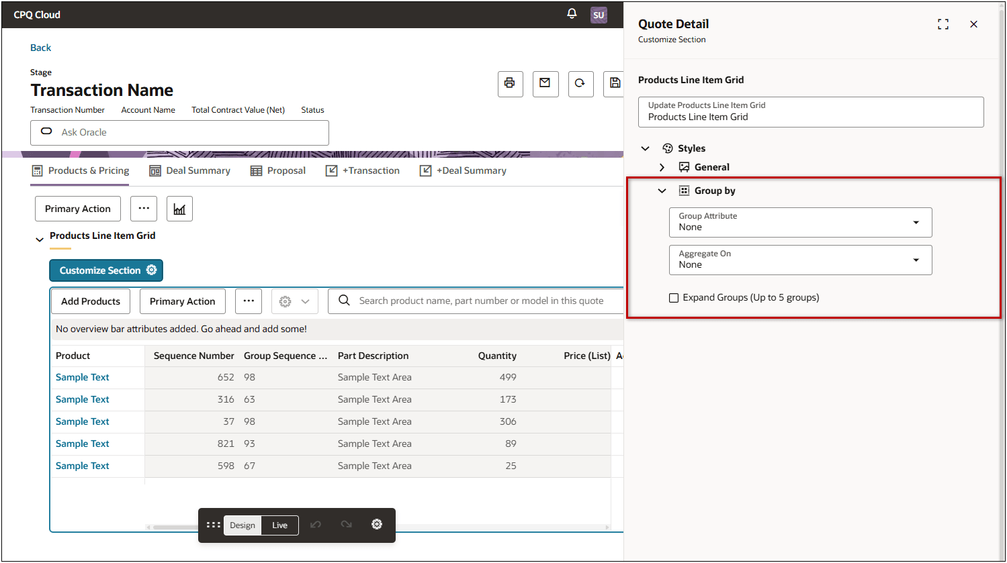This screenshot has width=1007, height=563.
Task: Click the Back link
Action: tap(40, 48)
